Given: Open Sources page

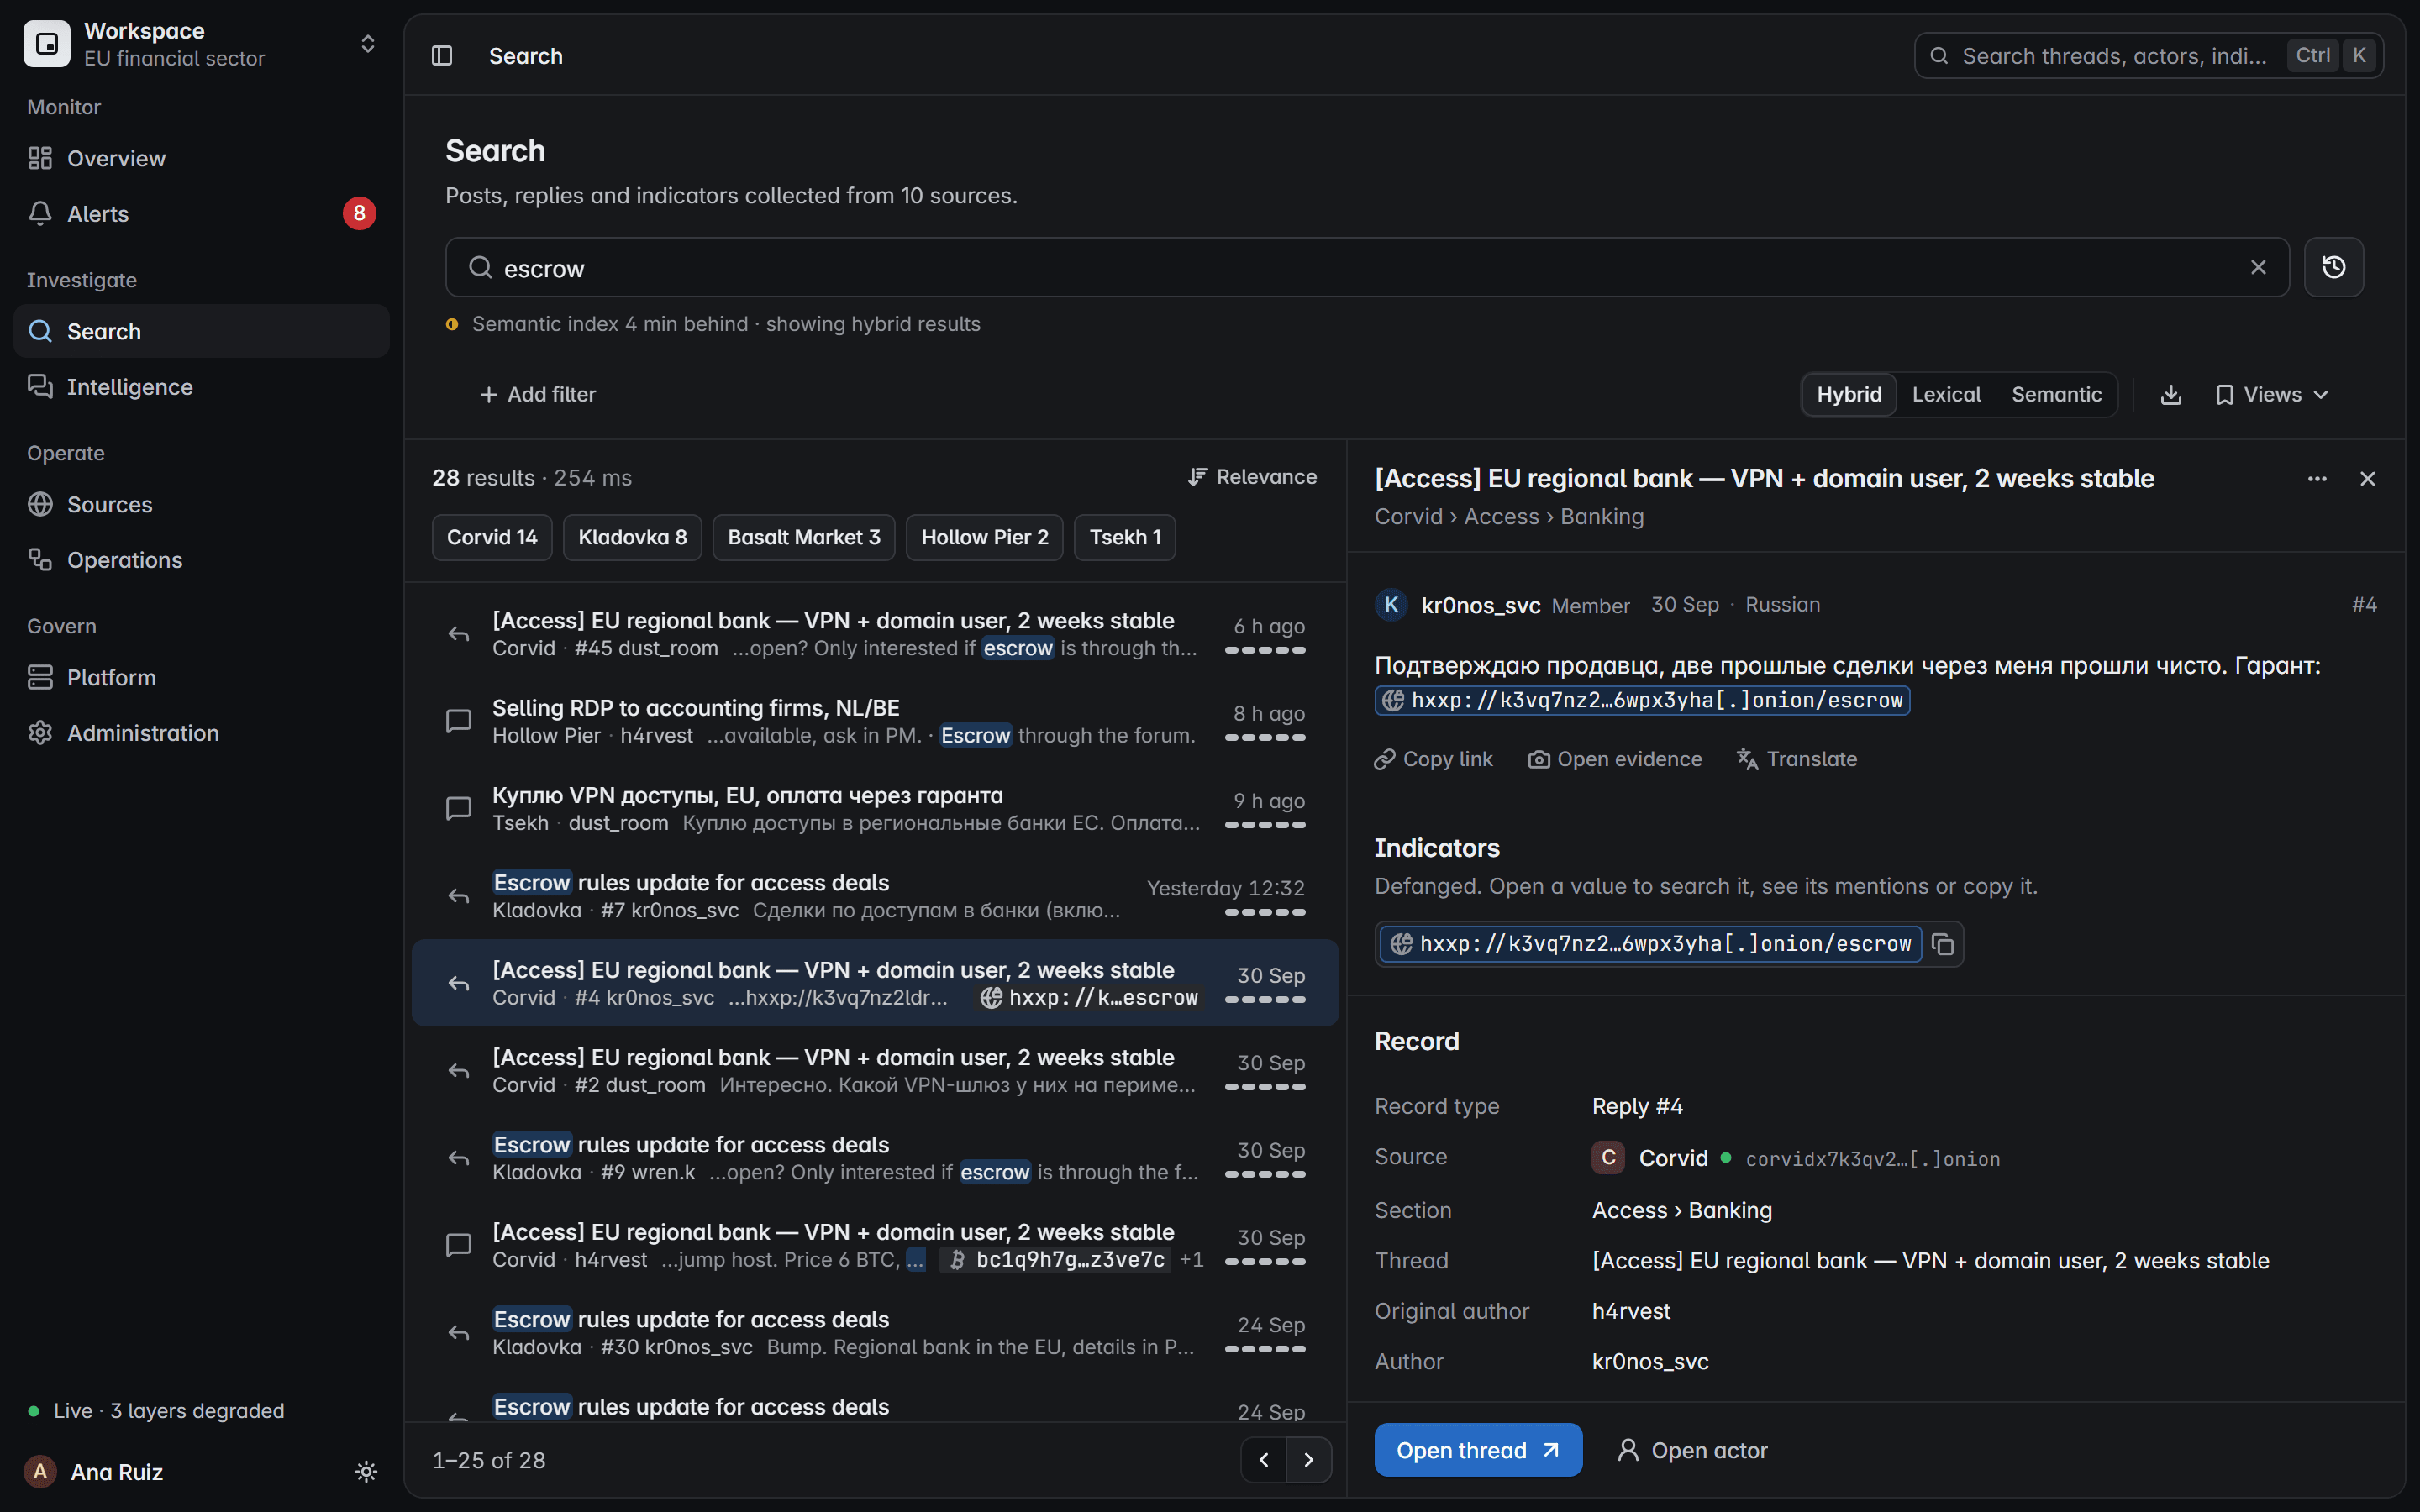Looking at the screenshot, I should pyautogui.click(x=201, y=504).
